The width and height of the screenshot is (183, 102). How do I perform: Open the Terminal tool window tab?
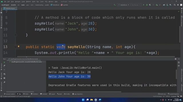pos(44,94)
